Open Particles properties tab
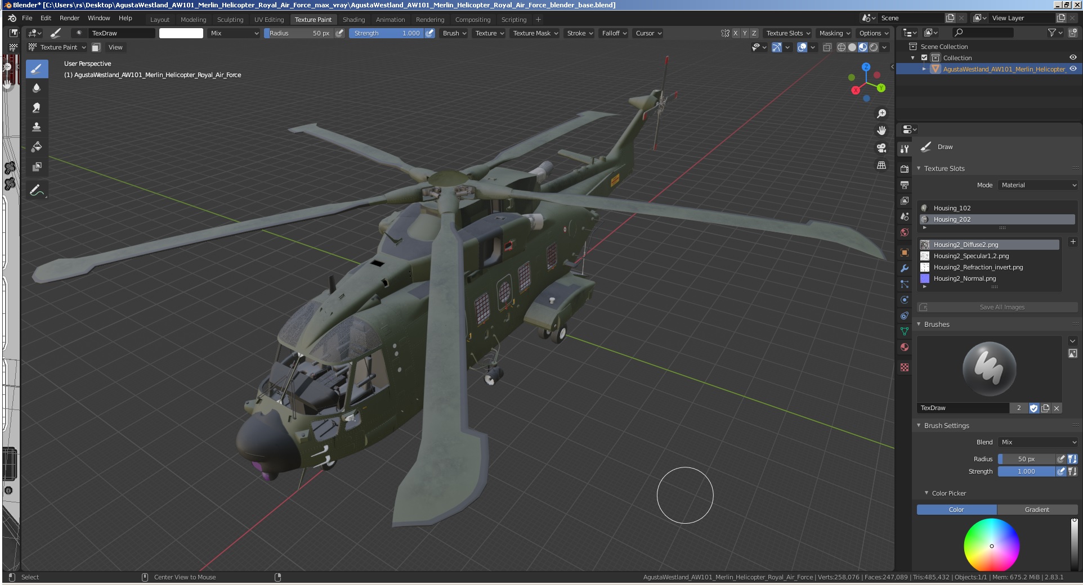1083x585 pixels. [x=905, y=284]
